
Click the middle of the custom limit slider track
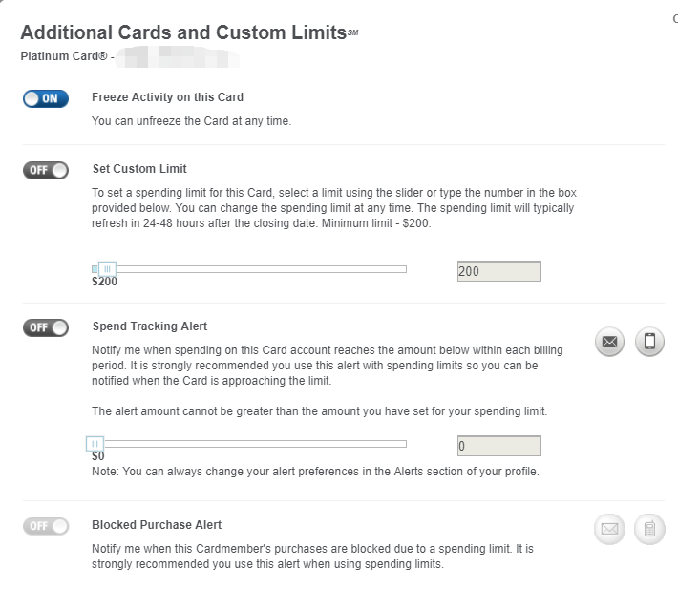click(x=250, y=269)
